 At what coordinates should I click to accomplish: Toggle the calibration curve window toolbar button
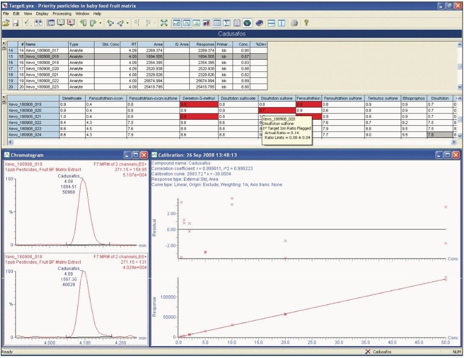[176, 23]
